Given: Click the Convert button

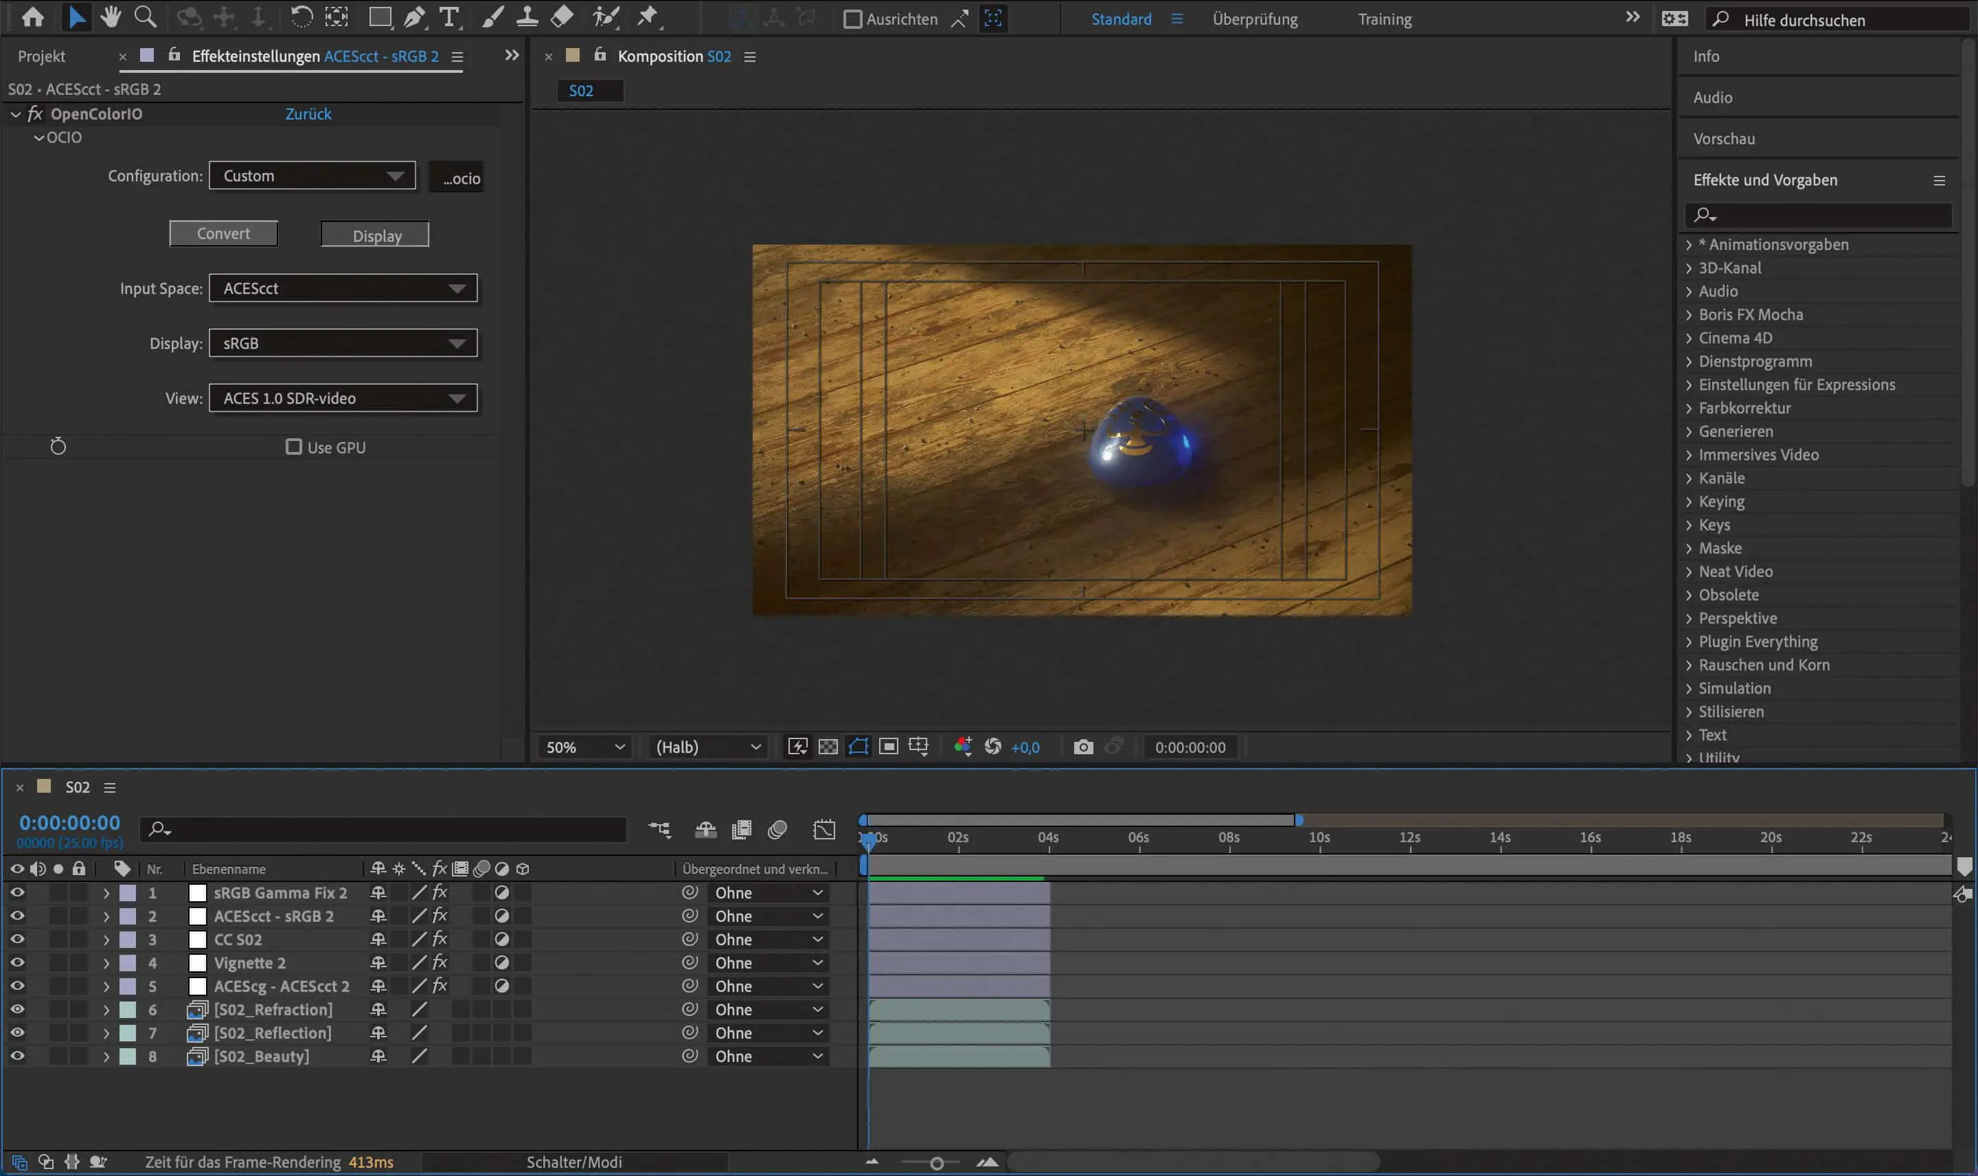Looking at the screenshot, I should coord(223,234).
